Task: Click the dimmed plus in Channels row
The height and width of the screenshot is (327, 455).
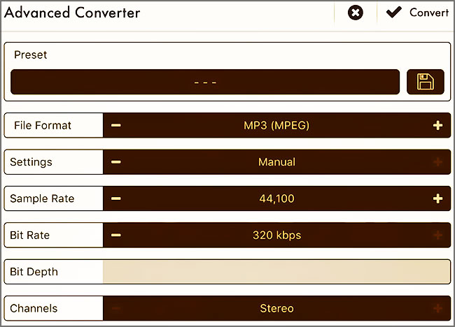Action: point(437,308)
